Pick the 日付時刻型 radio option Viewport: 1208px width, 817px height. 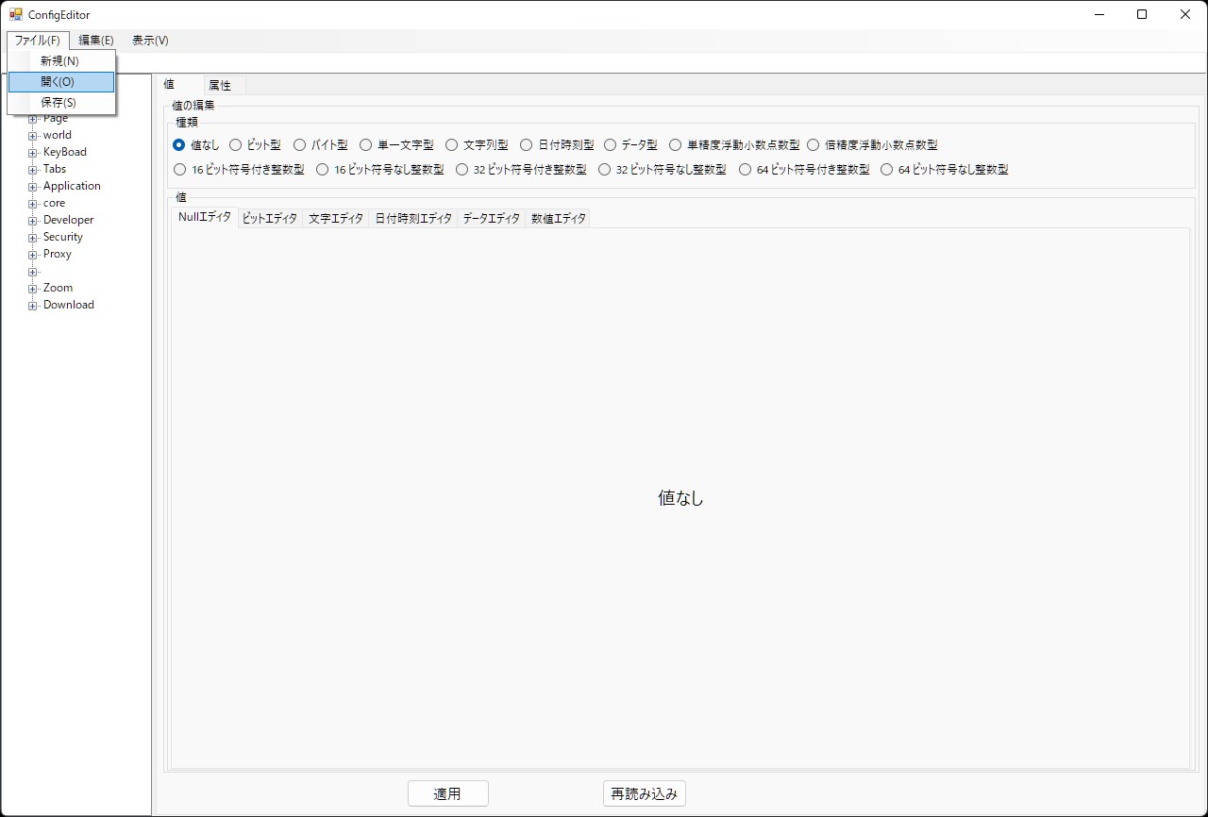[x=527, y=145]
